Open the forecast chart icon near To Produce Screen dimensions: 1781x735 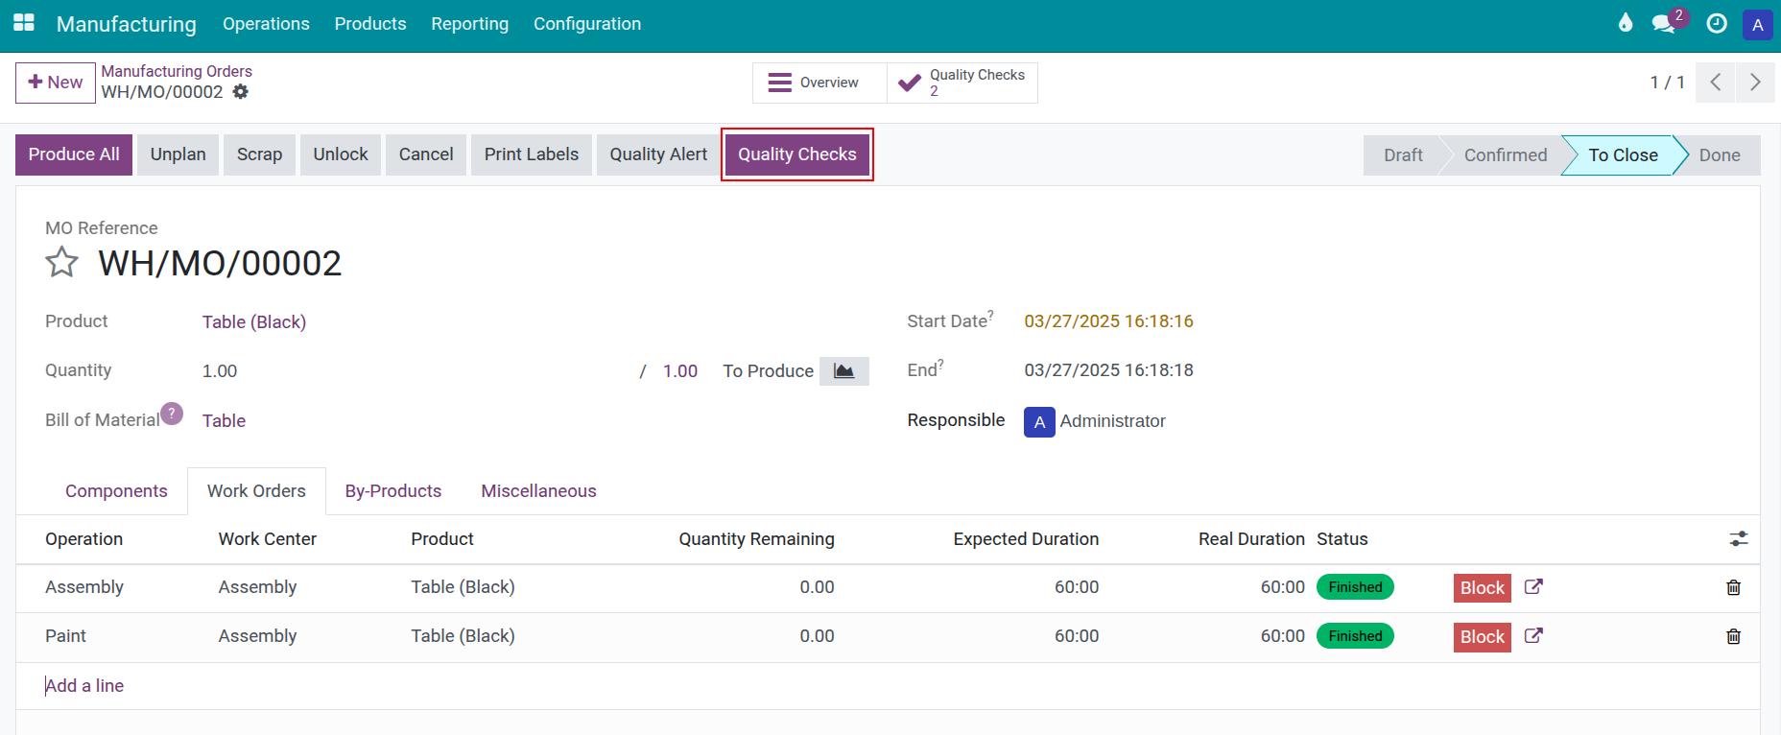point(844,371)
